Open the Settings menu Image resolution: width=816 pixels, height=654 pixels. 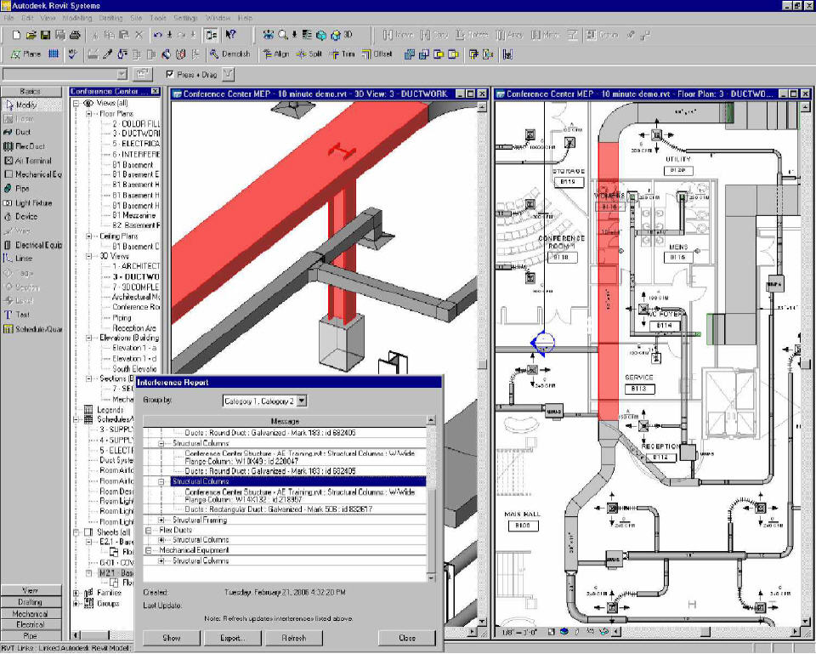185,18
